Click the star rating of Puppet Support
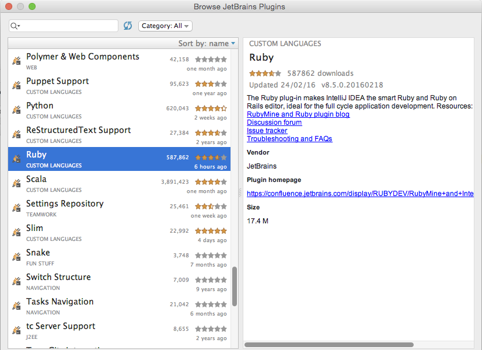The image size is (482, 350). tap(211, 83)
